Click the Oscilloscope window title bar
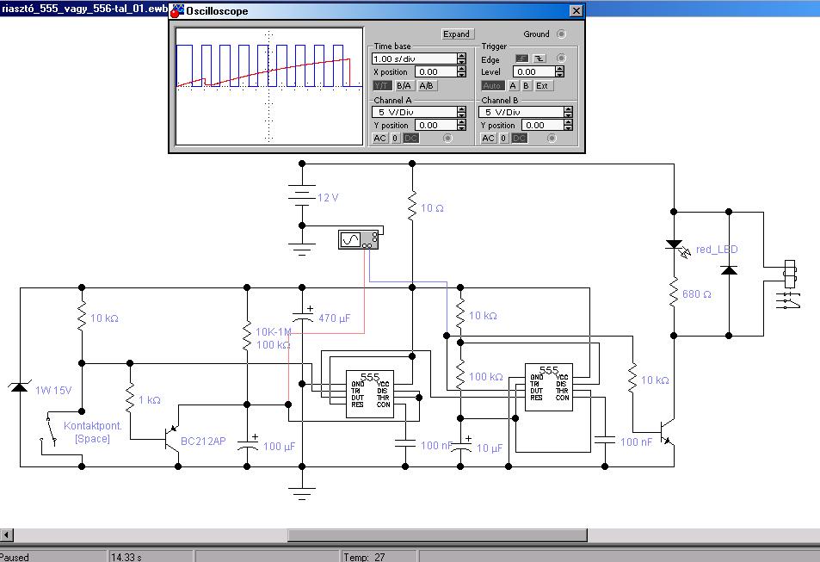This screenshot has height=562, width=820. [377, 10]
